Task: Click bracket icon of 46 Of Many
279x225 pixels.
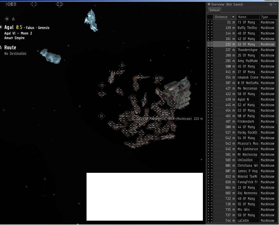Action: click(x=210, y=33)
